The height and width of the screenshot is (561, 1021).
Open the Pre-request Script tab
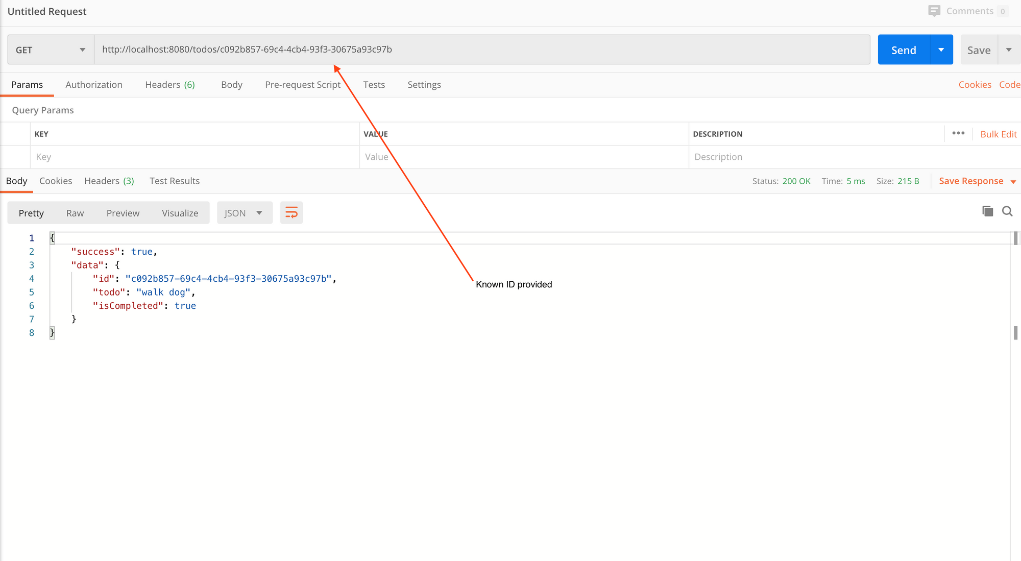(x=303, y=85)
